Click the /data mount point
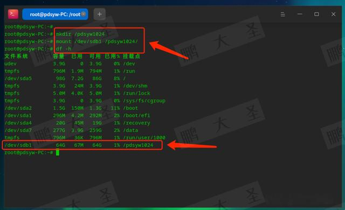The image size is (345, 210). click(130, 130)
